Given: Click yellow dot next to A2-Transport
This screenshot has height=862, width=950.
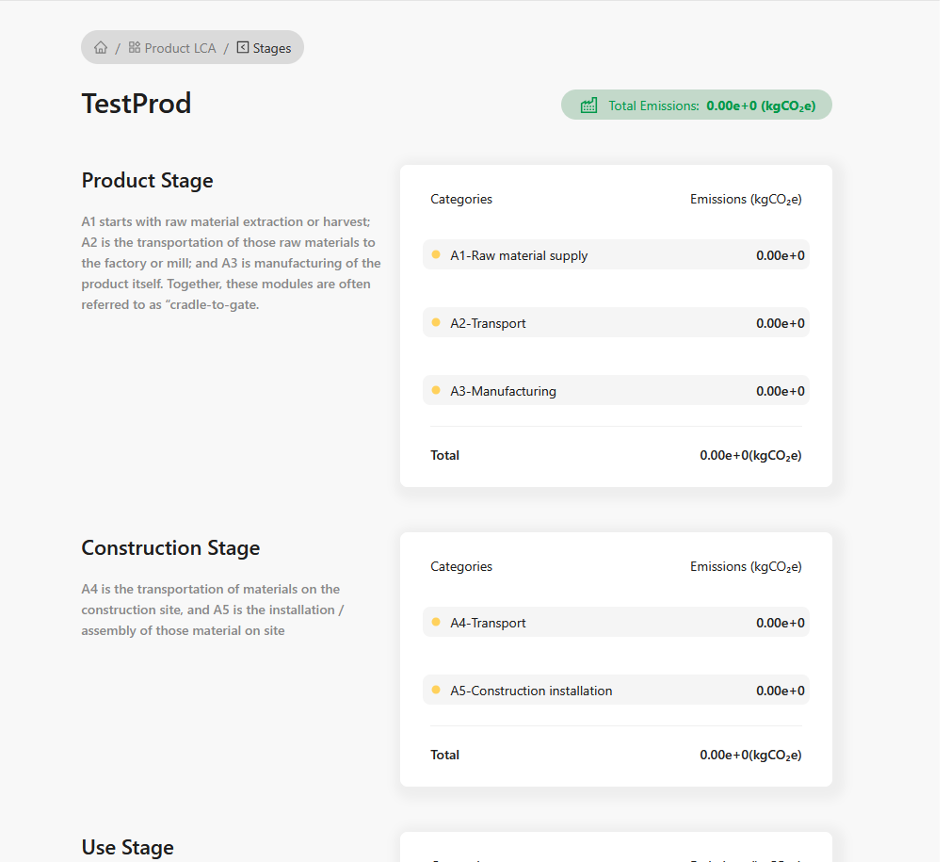Looking at the screenshot, I should pyautogui.click(x=436, y=322).
